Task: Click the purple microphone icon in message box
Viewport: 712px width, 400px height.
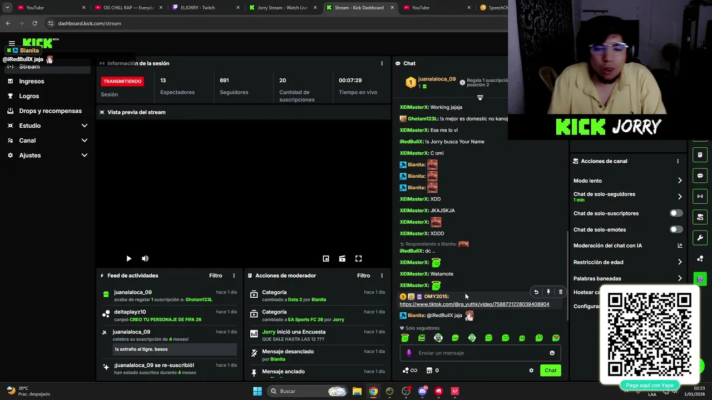Action: pyautogui.click(x=409, y=353)
